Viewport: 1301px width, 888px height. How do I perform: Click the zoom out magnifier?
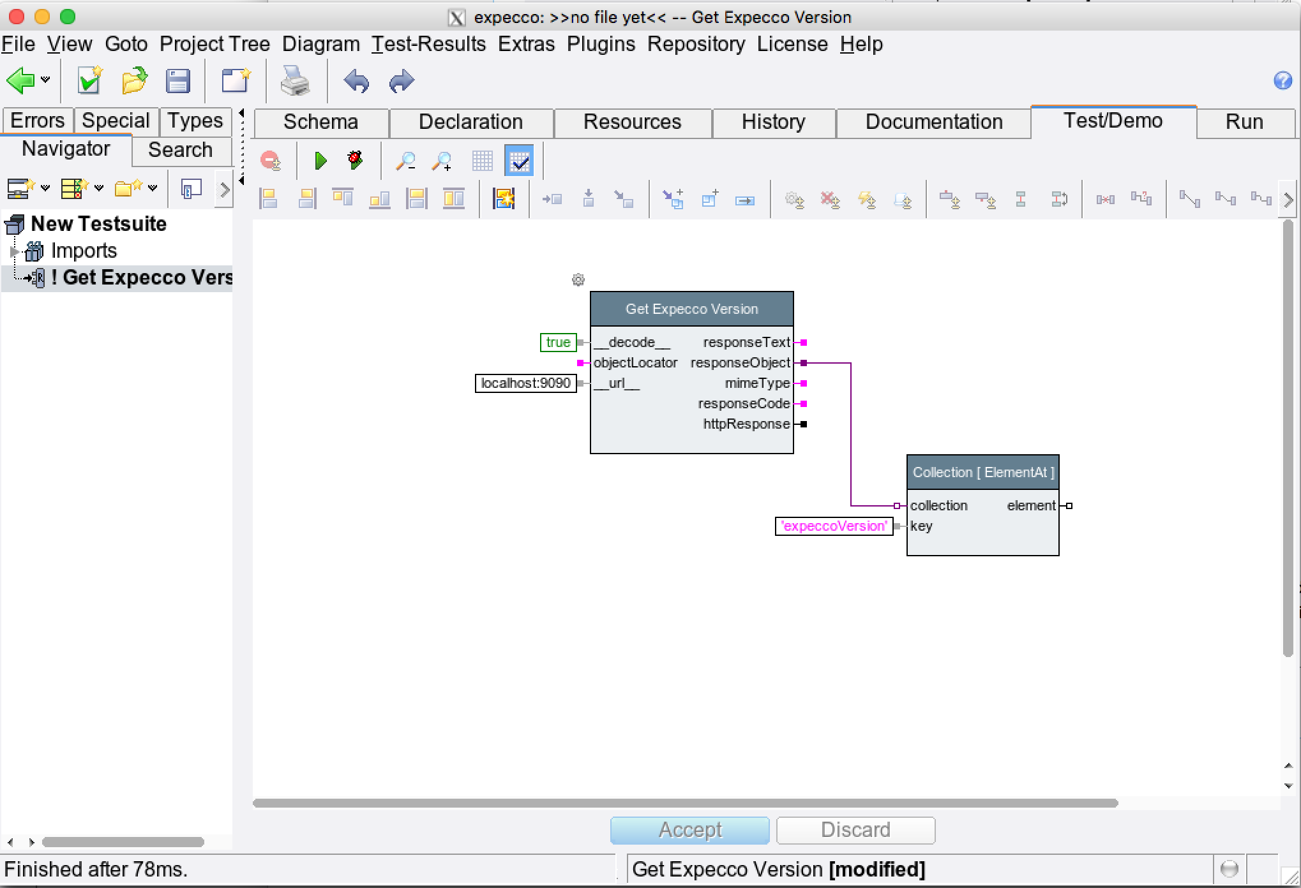click(405, 161)
